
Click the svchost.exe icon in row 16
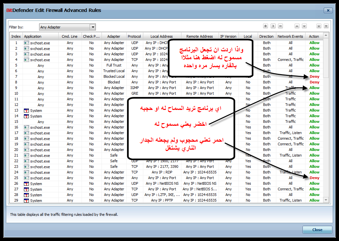pos(27,127)
